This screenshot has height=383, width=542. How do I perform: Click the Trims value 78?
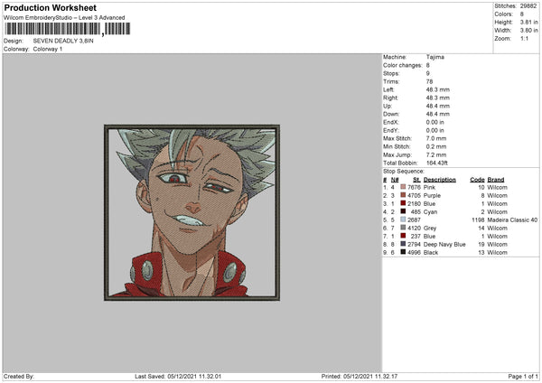(x=429, y=81)
